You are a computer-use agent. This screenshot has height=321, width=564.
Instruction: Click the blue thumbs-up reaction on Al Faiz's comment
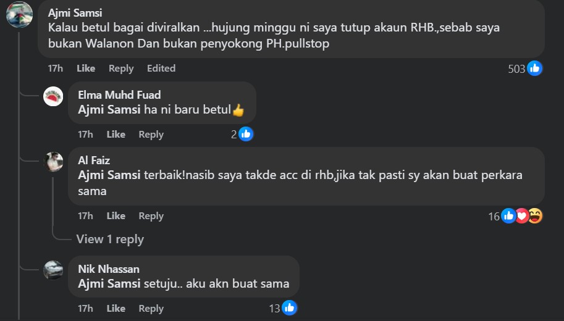(508, 215)
